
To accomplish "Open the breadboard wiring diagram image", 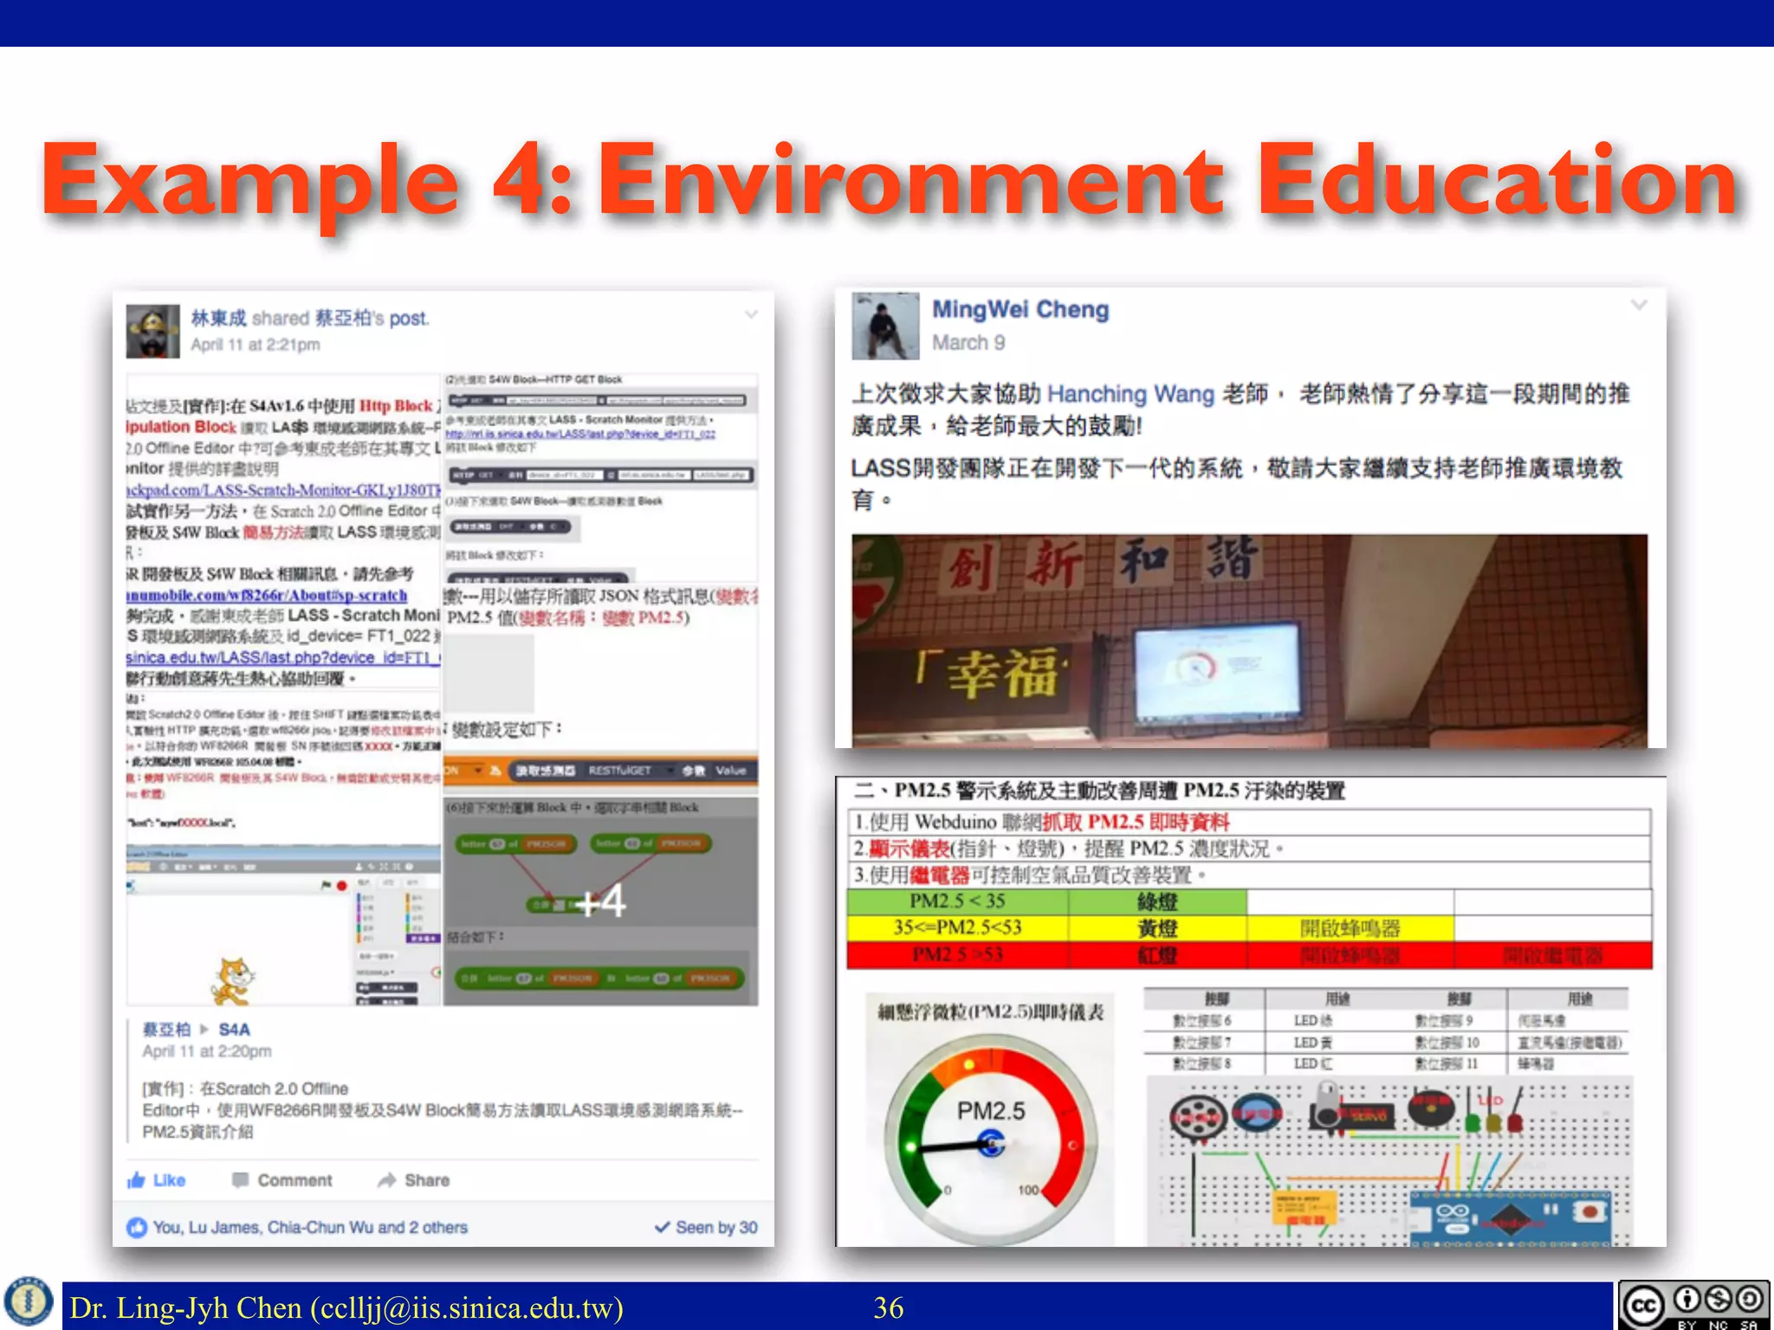I will pyautogui.click(x=1389, y=1160).
